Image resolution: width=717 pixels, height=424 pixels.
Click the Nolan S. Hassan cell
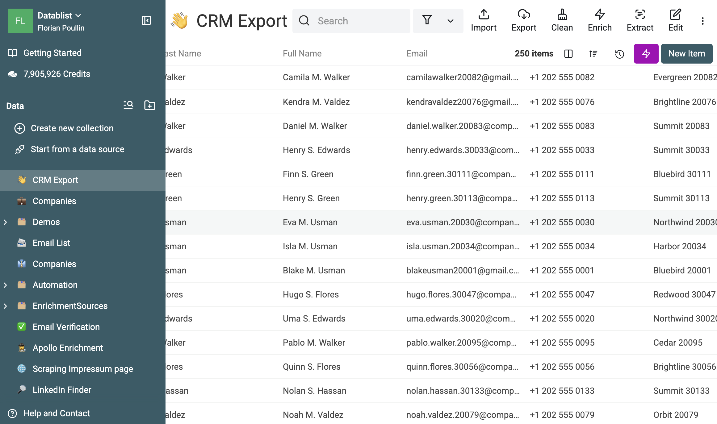314,391
